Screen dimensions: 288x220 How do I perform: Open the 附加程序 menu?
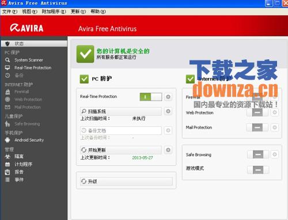click(x=54, y=12)
